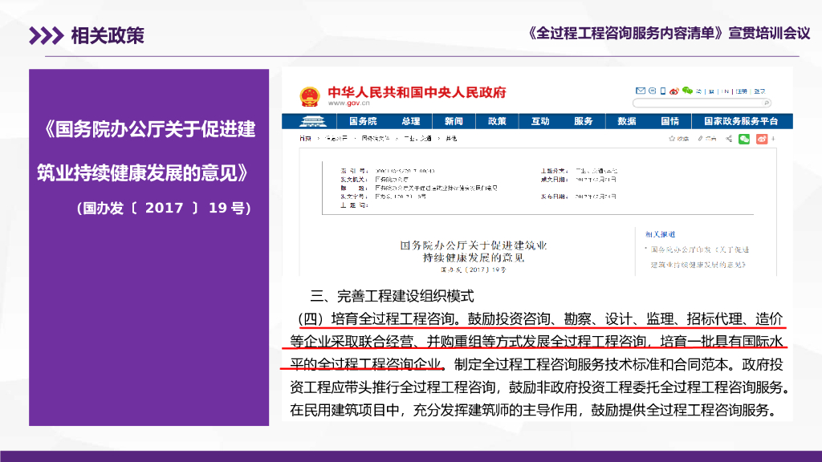Share via green WeChat button

(x=744, y=139)
